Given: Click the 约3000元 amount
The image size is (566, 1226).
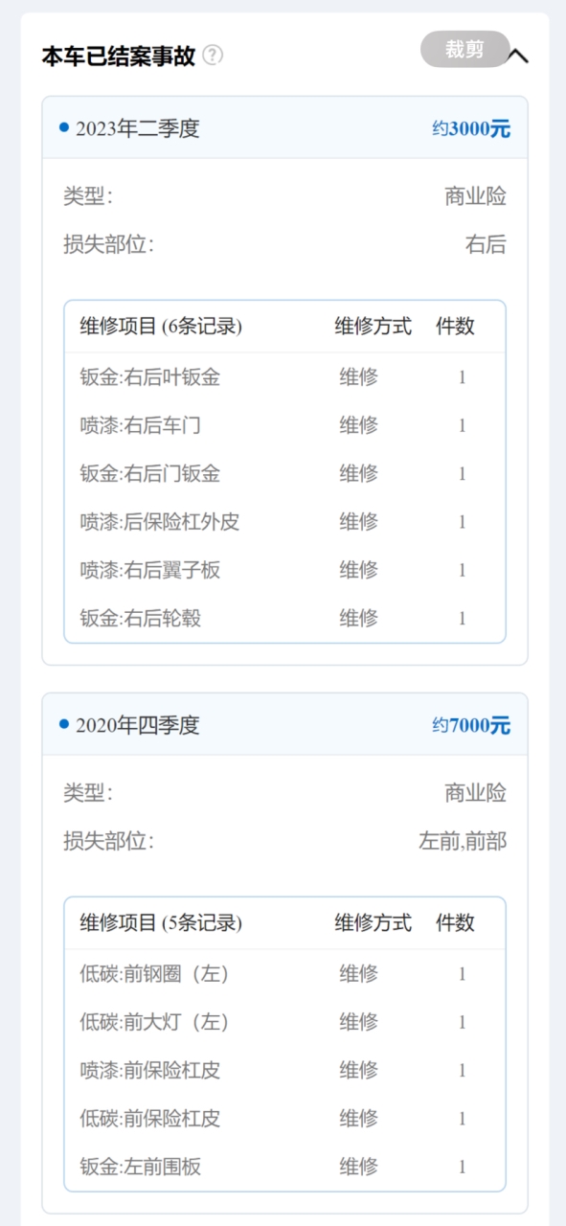Looking at the screenshot, I should [x=471, y=129].
